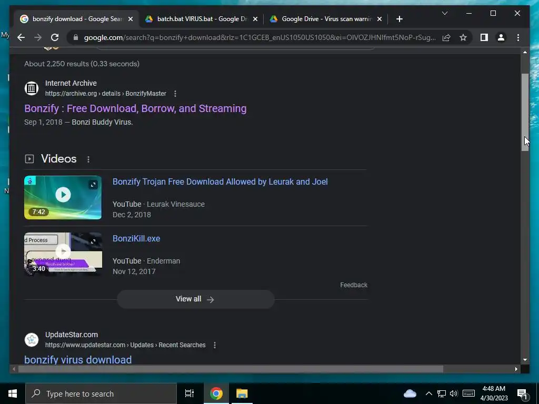
Task: Open Chrome three-dot menu
Action: (518, 37)
